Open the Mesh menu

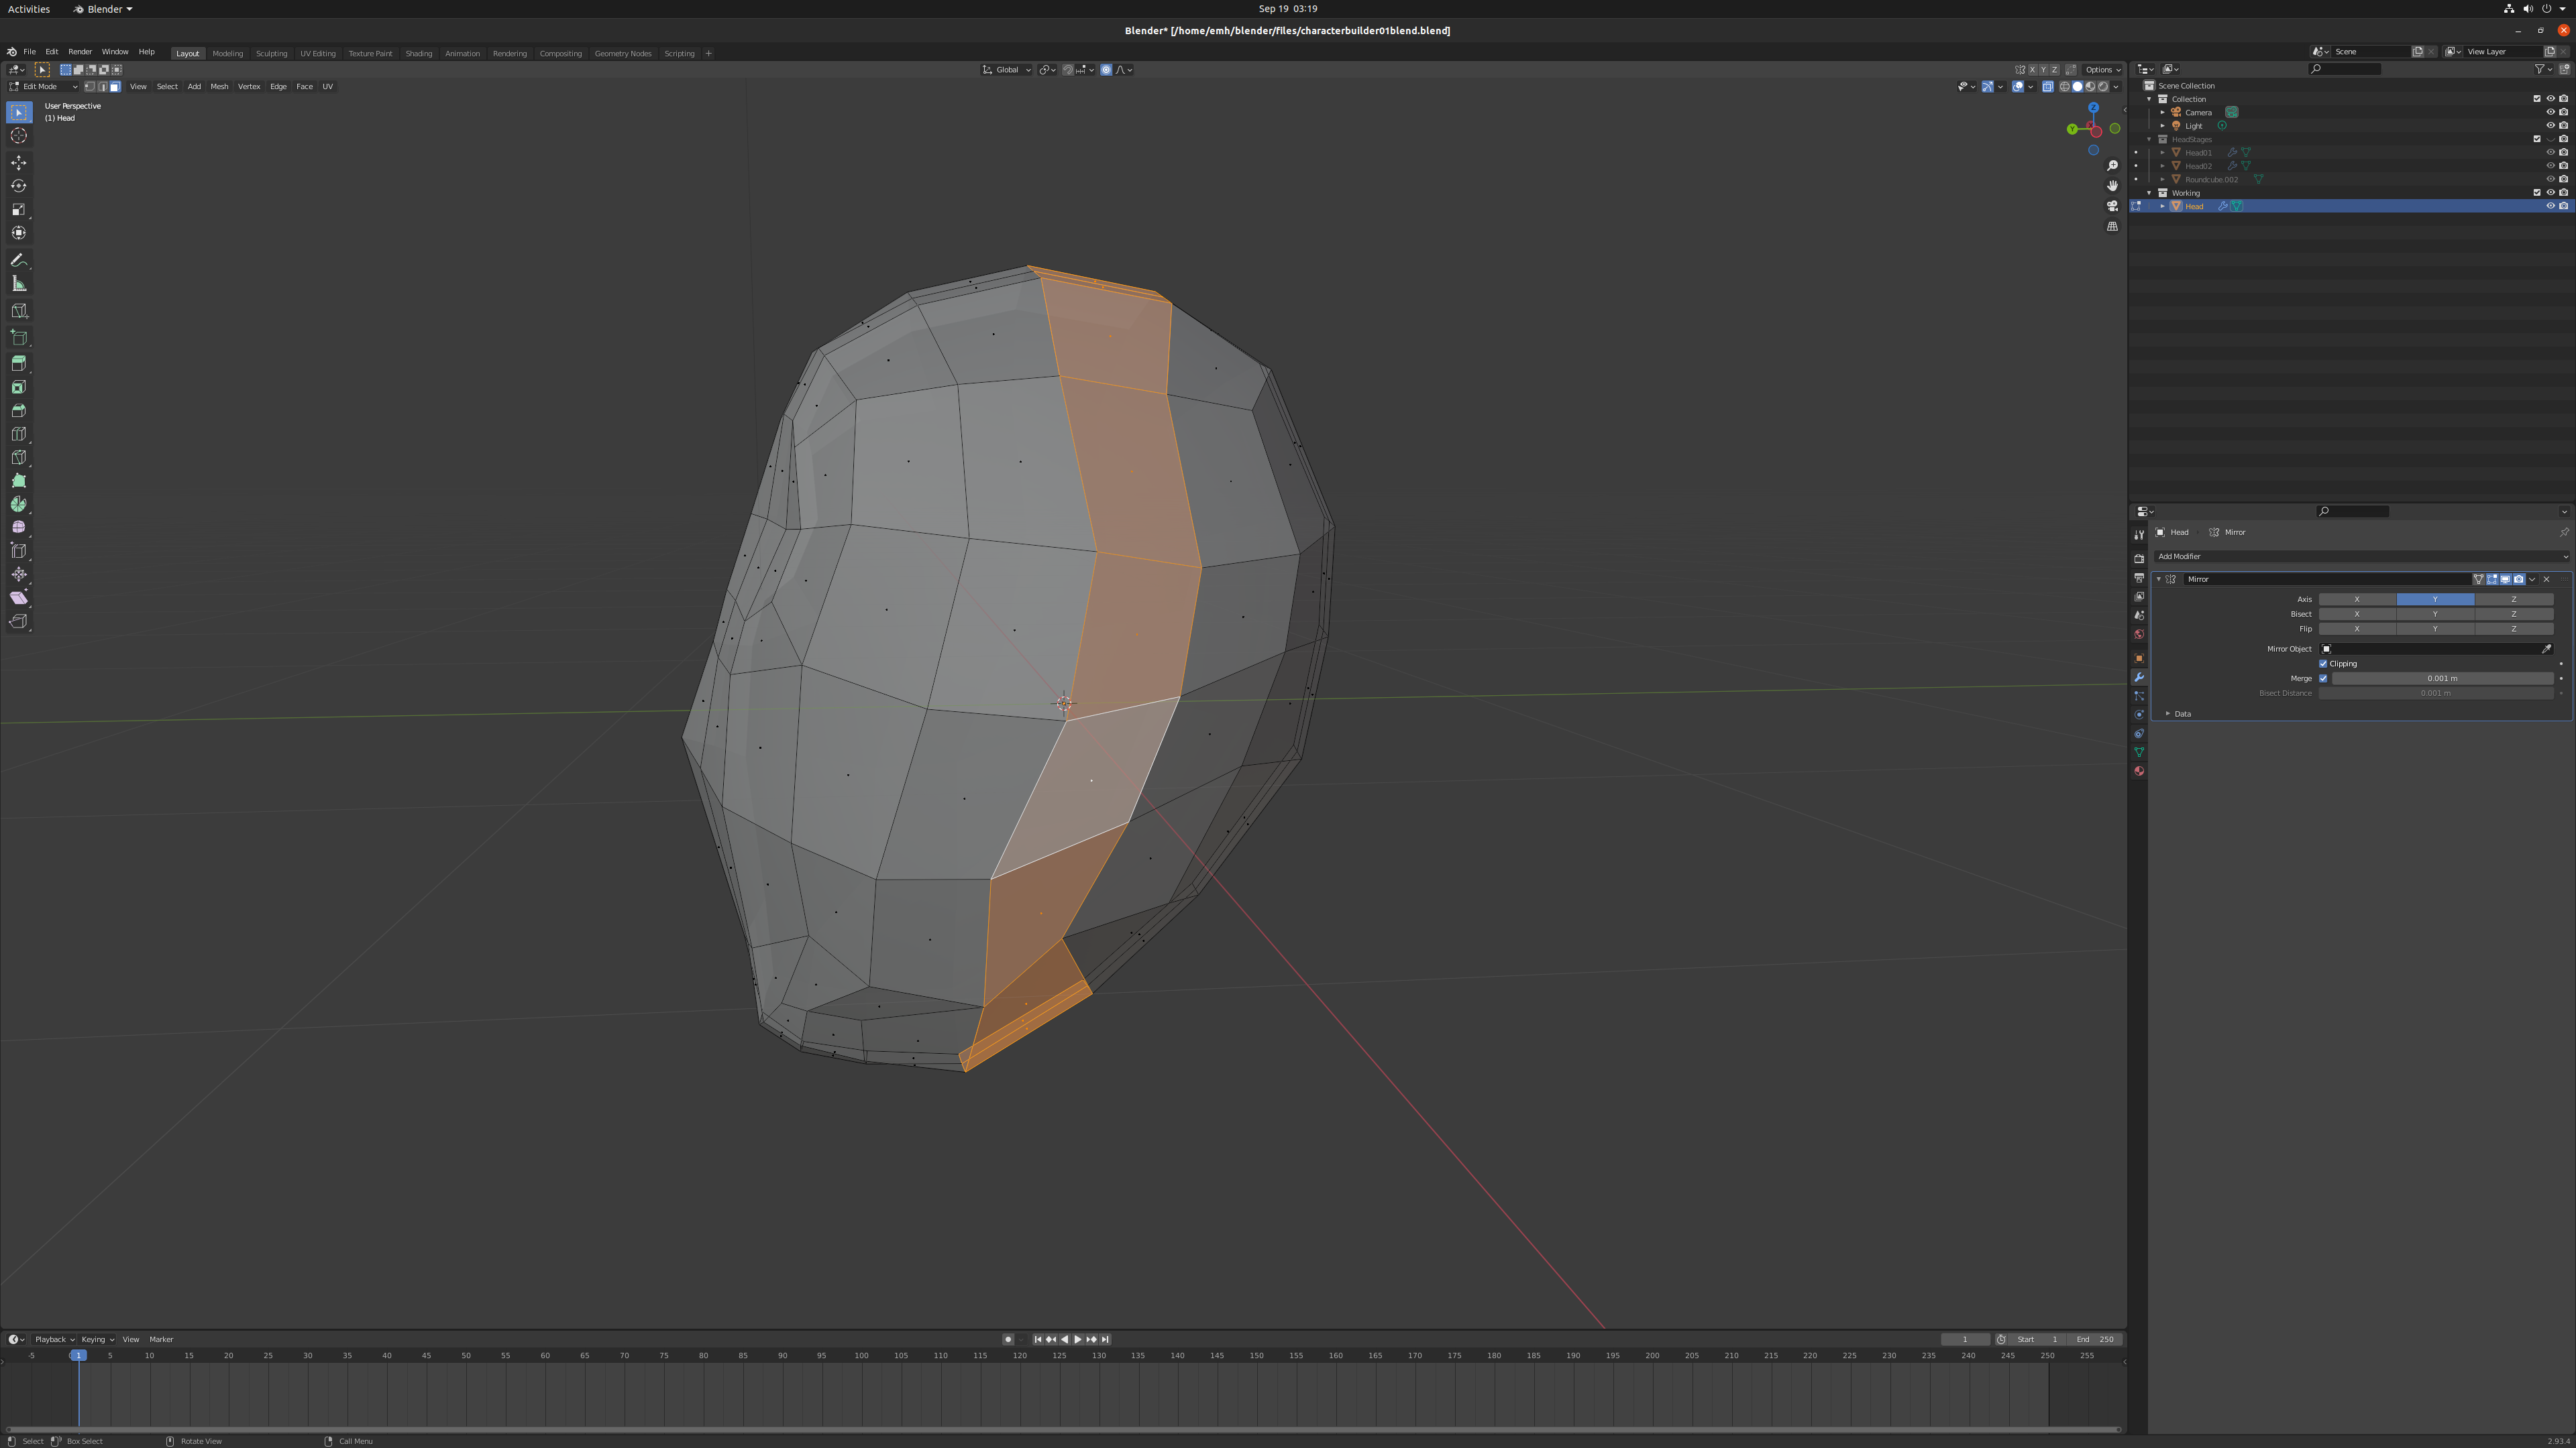click(x=219, y=87)
